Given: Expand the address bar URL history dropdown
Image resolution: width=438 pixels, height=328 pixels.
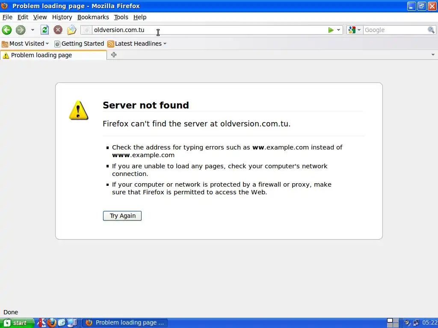Looking at the screenshot, I should [338, 30].
